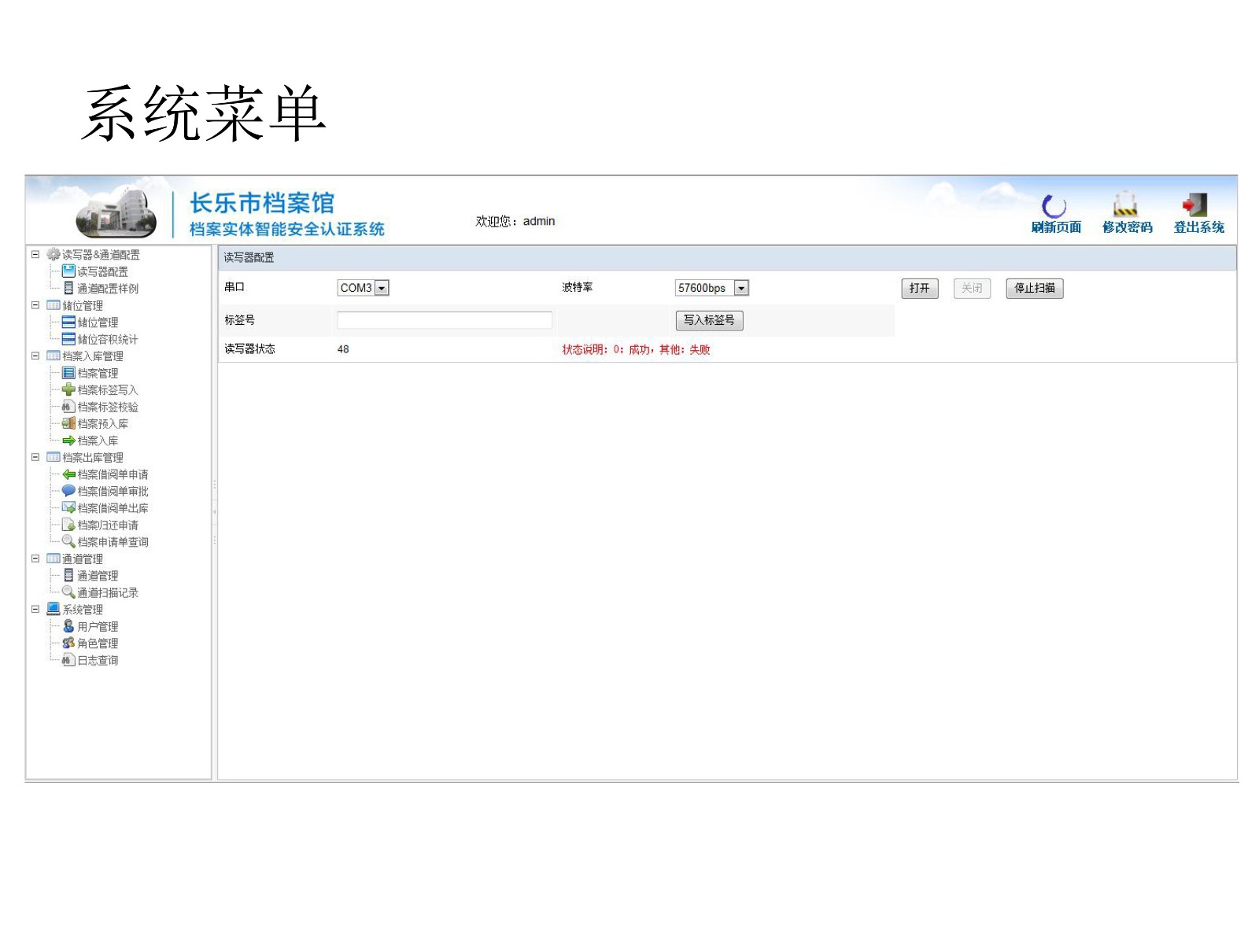Select 储位容积统计 in the tree menu
Screen dimensions: 1259x944
(x=107, y=340)
